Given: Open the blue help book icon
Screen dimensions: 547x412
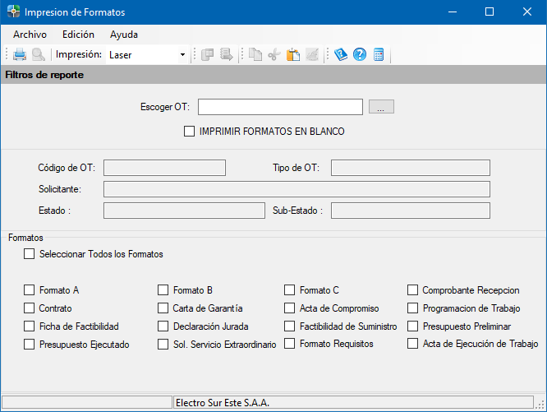Looking at the screenshot, I should [x=341, y=55].
